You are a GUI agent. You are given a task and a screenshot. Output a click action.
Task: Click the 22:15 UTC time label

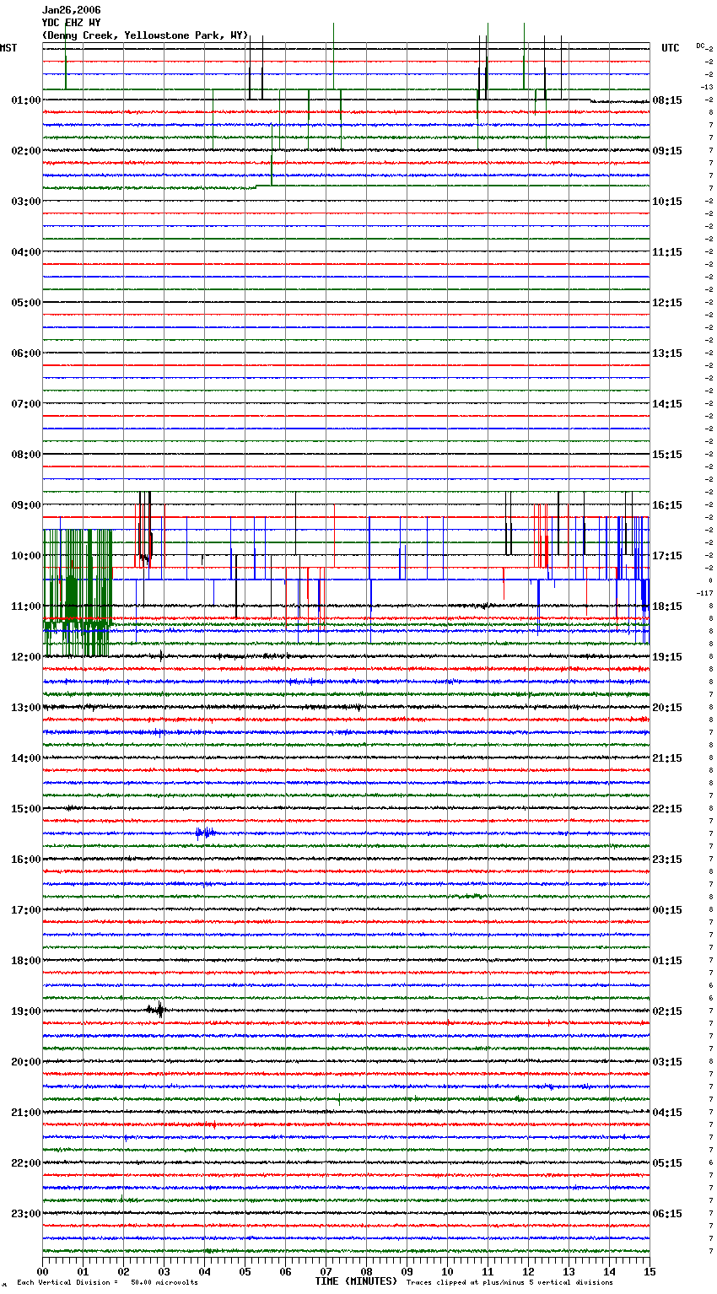[667, 809]
